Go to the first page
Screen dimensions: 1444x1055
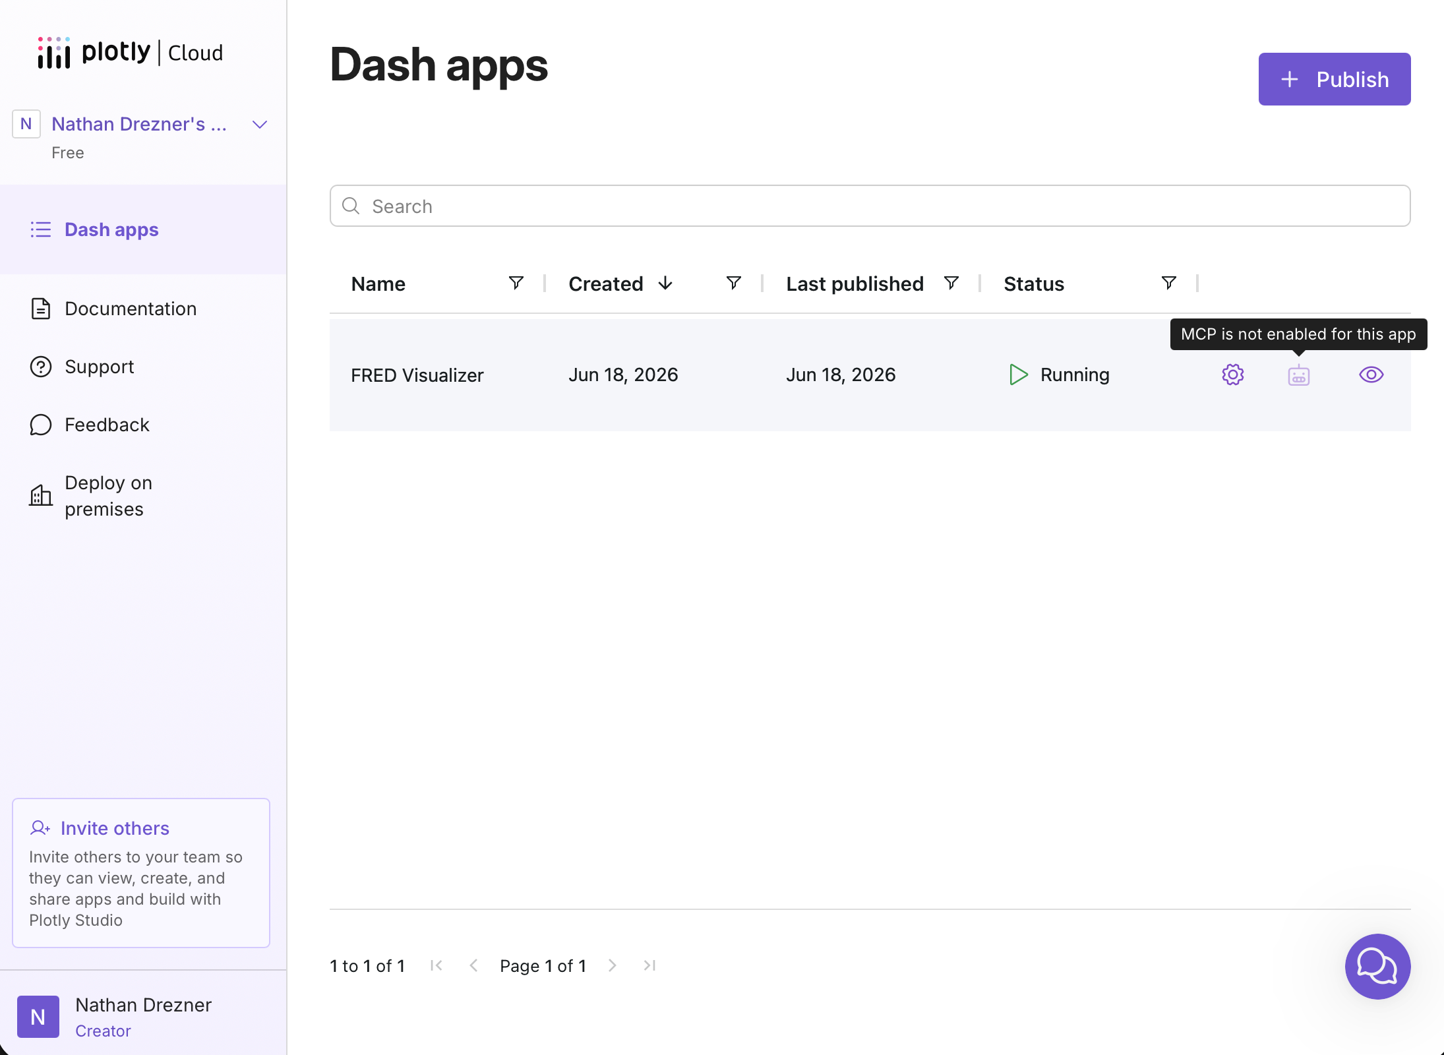[x=436, y=965]
